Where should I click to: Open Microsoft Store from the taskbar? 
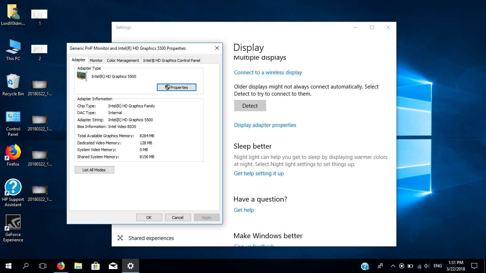click(96, 266)
